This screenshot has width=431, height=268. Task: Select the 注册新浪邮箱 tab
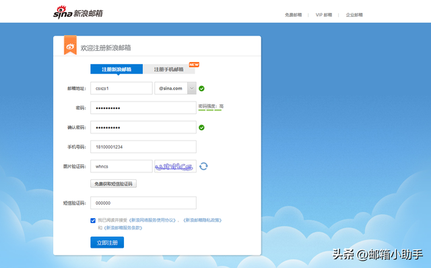pos(117,69)
